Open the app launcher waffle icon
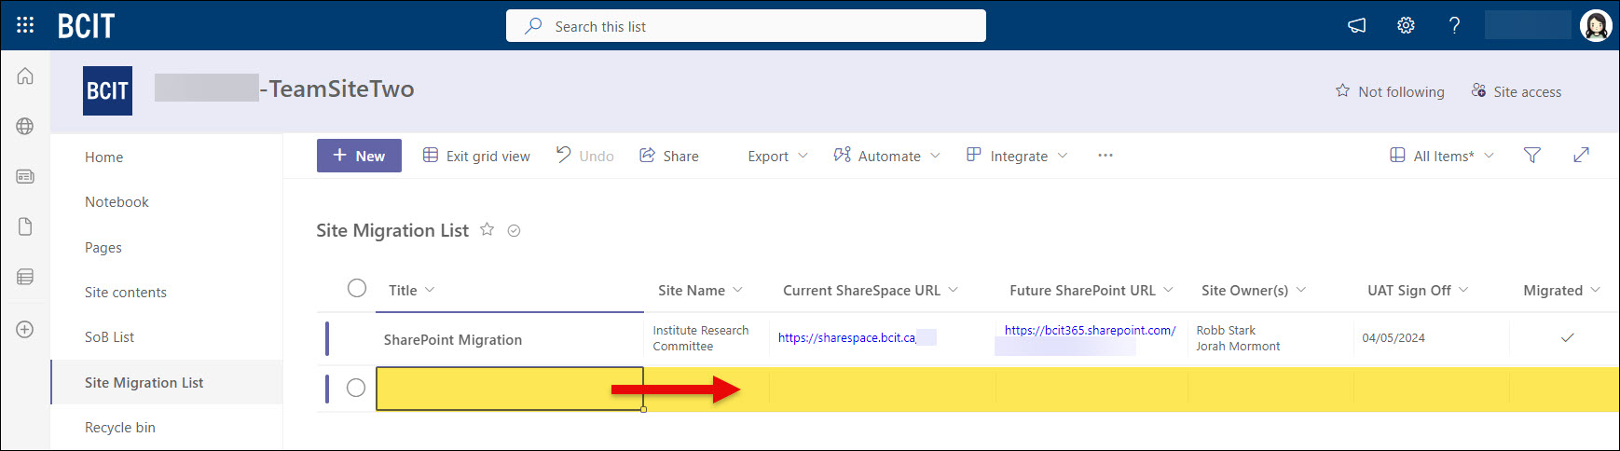 pos(25,25)
